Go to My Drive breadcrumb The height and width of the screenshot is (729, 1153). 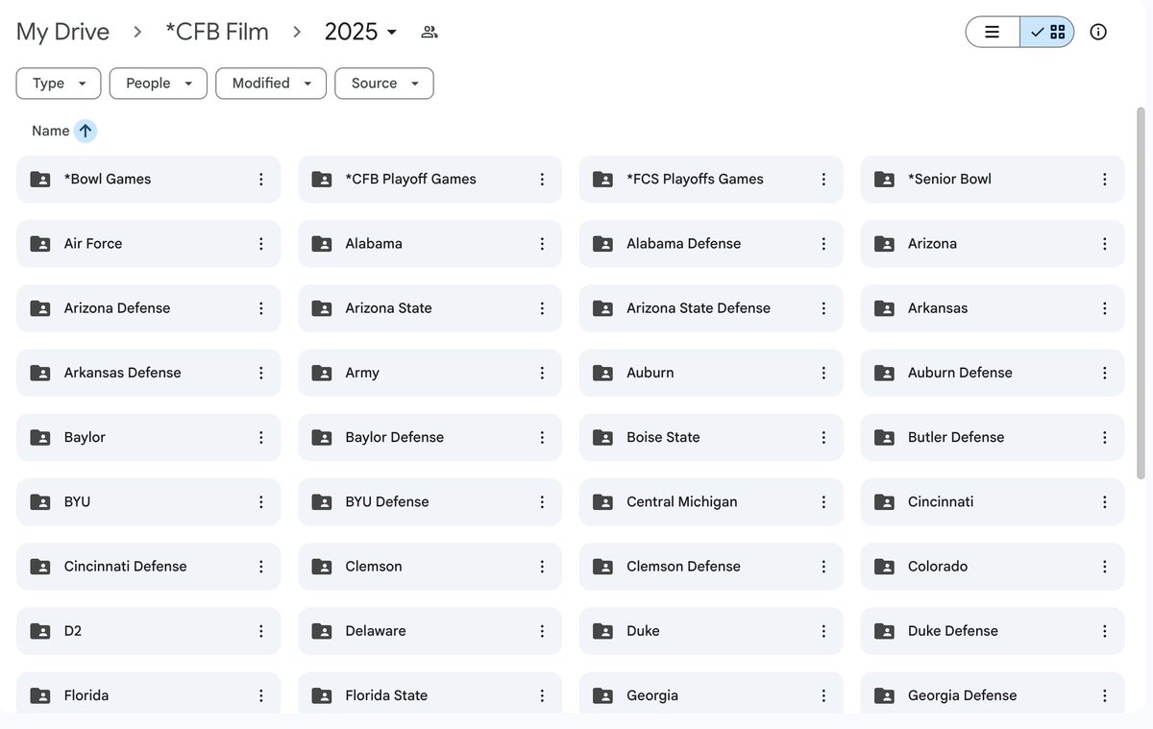click(63, 32)
